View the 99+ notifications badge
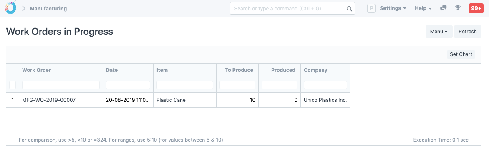Viewport: 489px width, 150px height. (x=476, y=8)
